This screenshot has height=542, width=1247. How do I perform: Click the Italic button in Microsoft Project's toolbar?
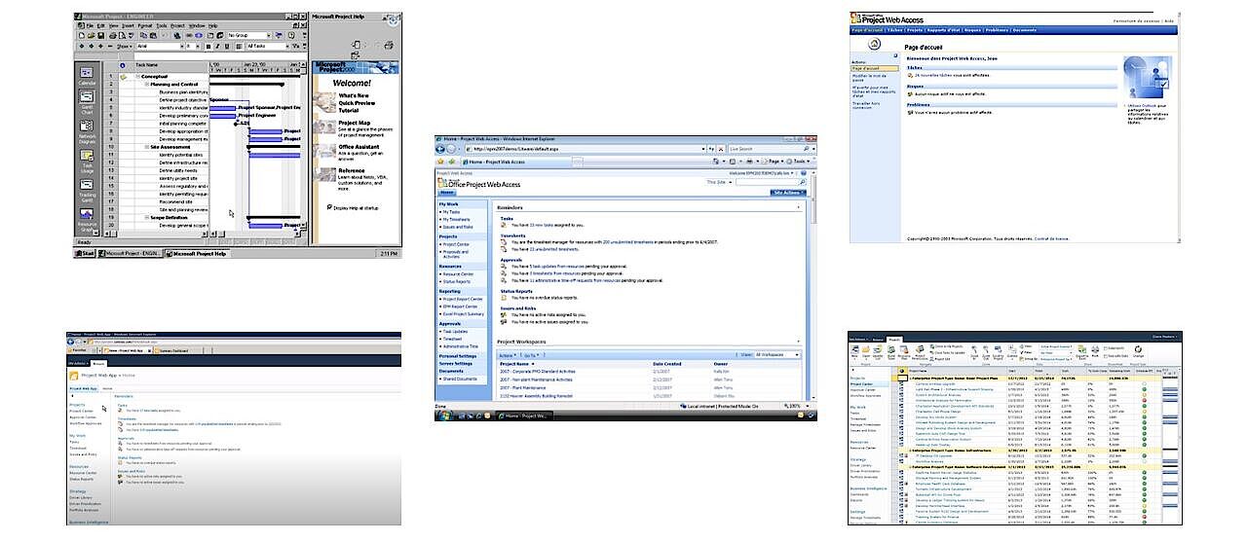click(218, 46)
